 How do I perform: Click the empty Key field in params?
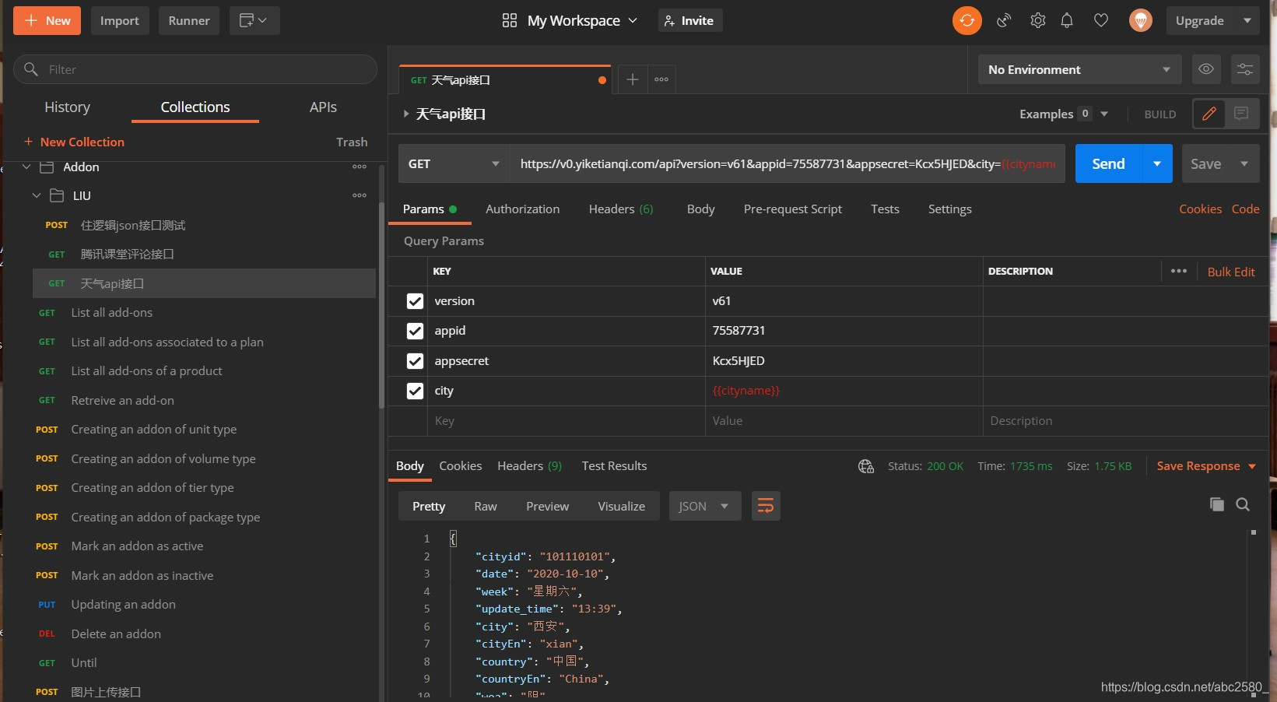566,421
